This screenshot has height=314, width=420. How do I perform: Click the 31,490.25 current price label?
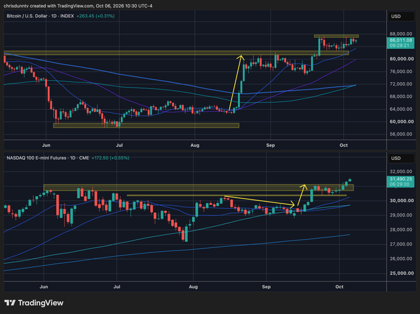point(400,181)
